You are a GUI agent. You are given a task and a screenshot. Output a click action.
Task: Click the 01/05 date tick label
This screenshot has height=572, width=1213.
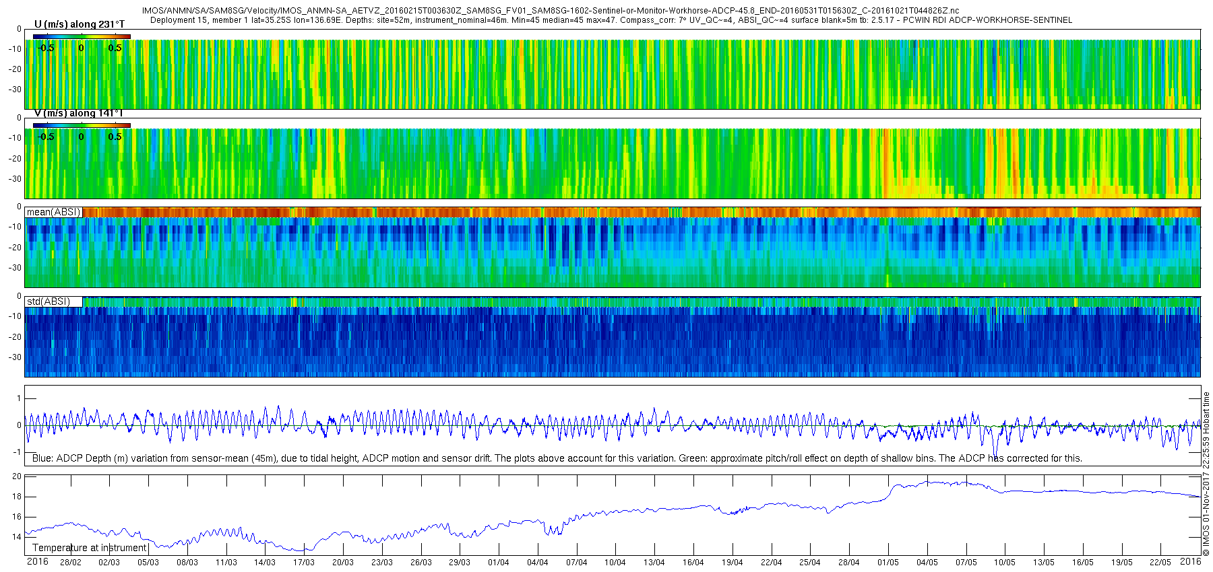coord(888,563)
